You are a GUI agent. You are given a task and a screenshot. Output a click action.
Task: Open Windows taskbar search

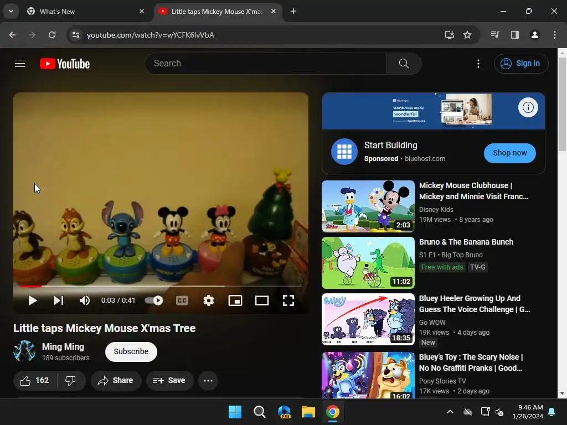[259, 412]
